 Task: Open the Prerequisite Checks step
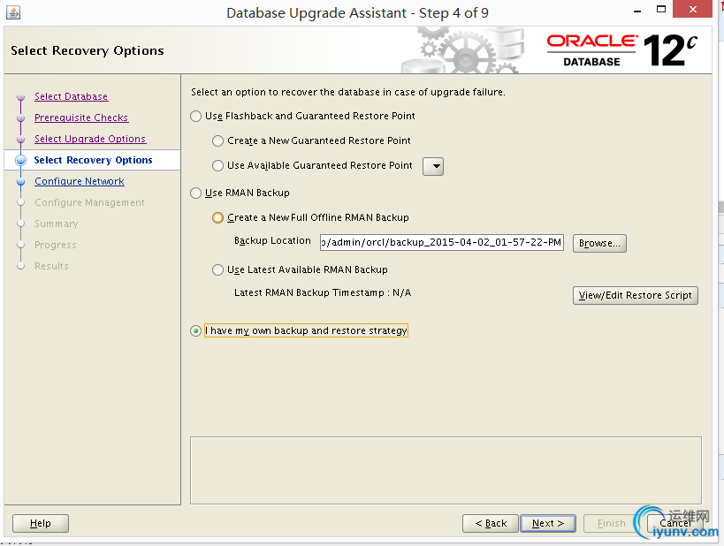point(81,118)
